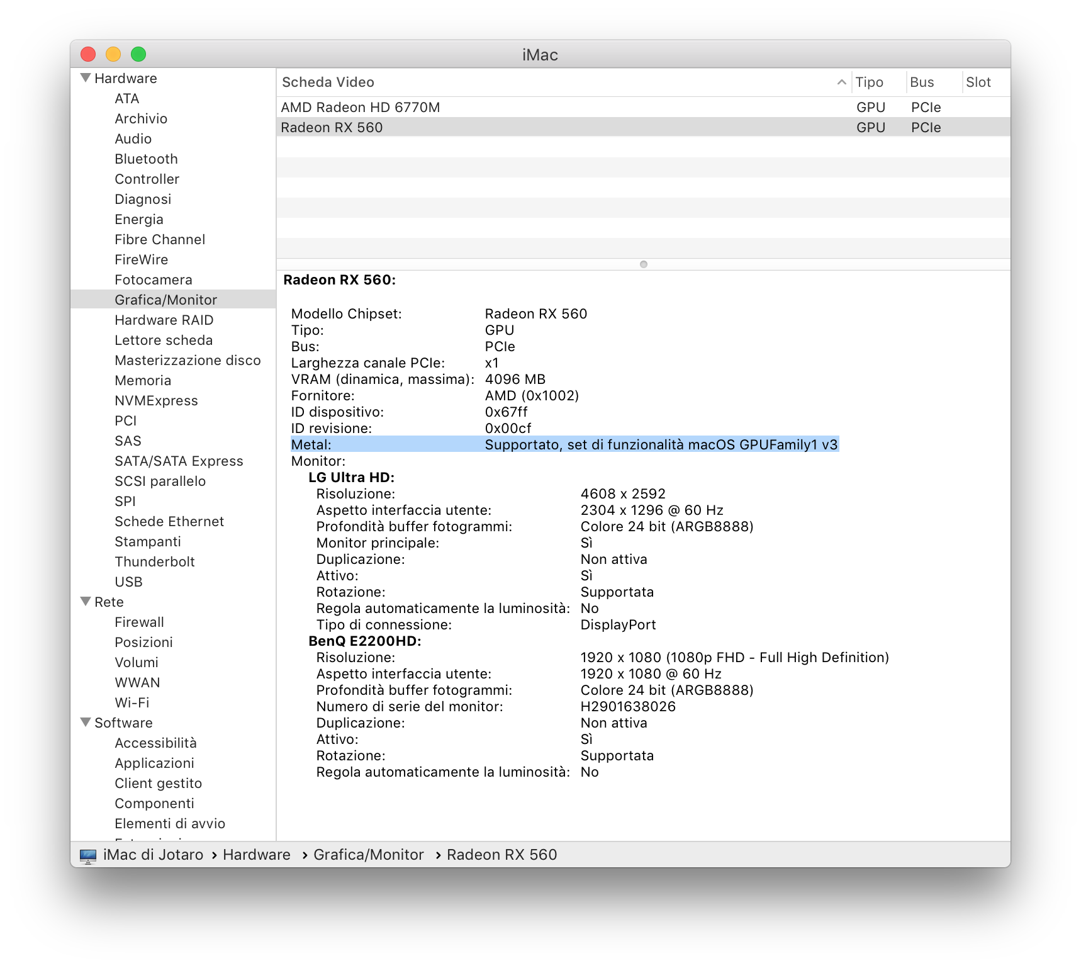The height and width of the screenshot is (968, 1081).
Task: Open the WWAN category
Action: tap(137, 683)
